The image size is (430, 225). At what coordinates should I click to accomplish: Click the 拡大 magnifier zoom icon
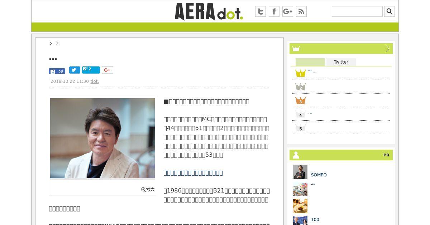[x=148, y=190]
